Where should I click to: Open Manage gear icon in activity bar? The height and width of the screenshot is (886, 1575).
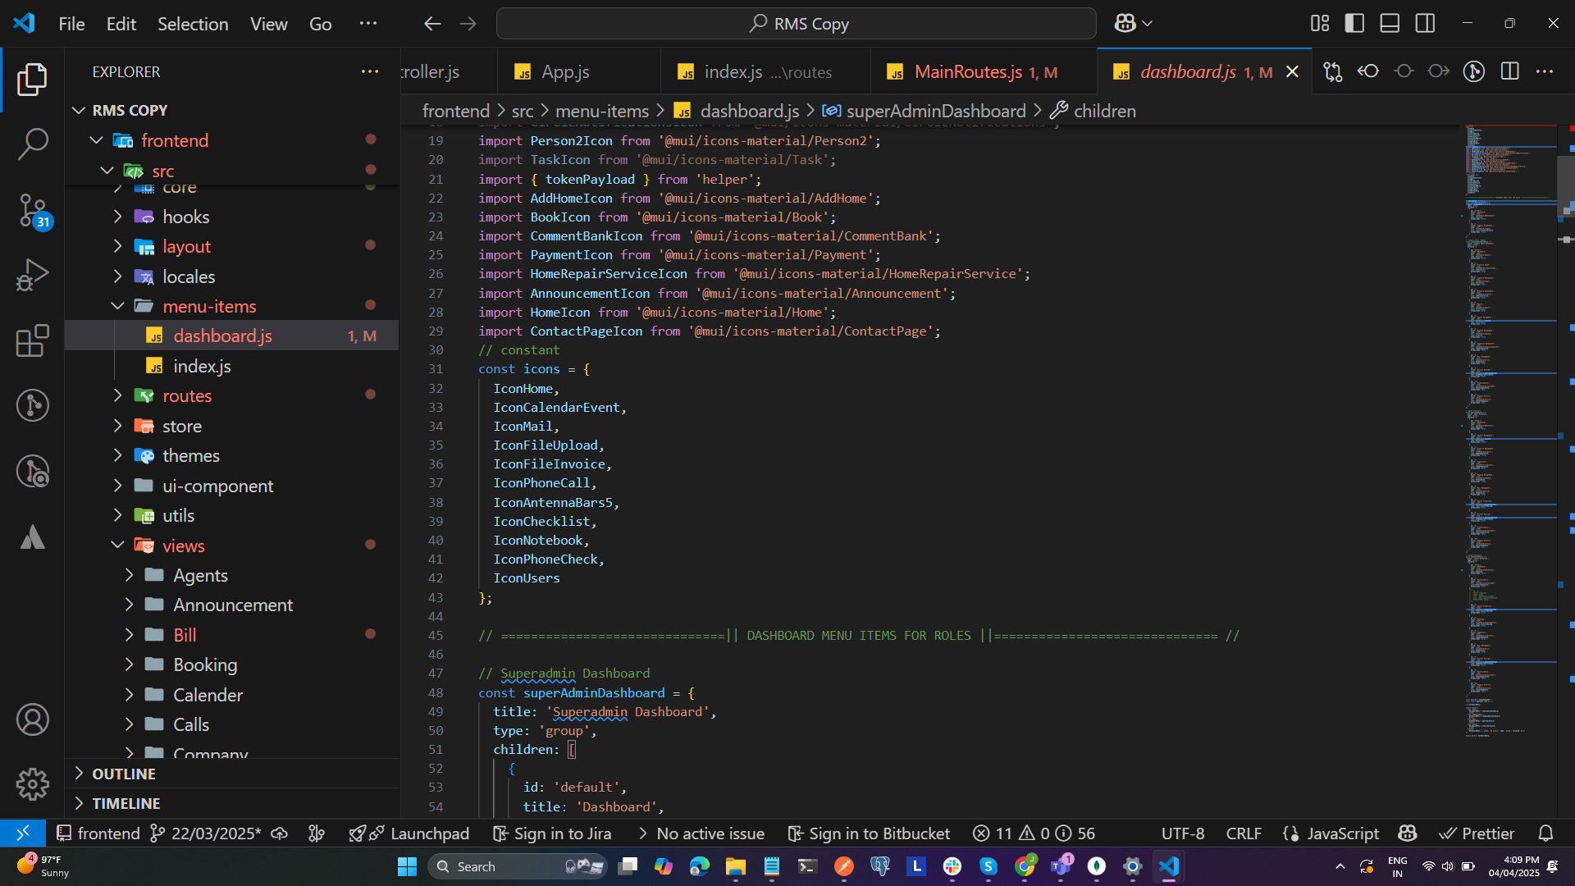point(33,784)
